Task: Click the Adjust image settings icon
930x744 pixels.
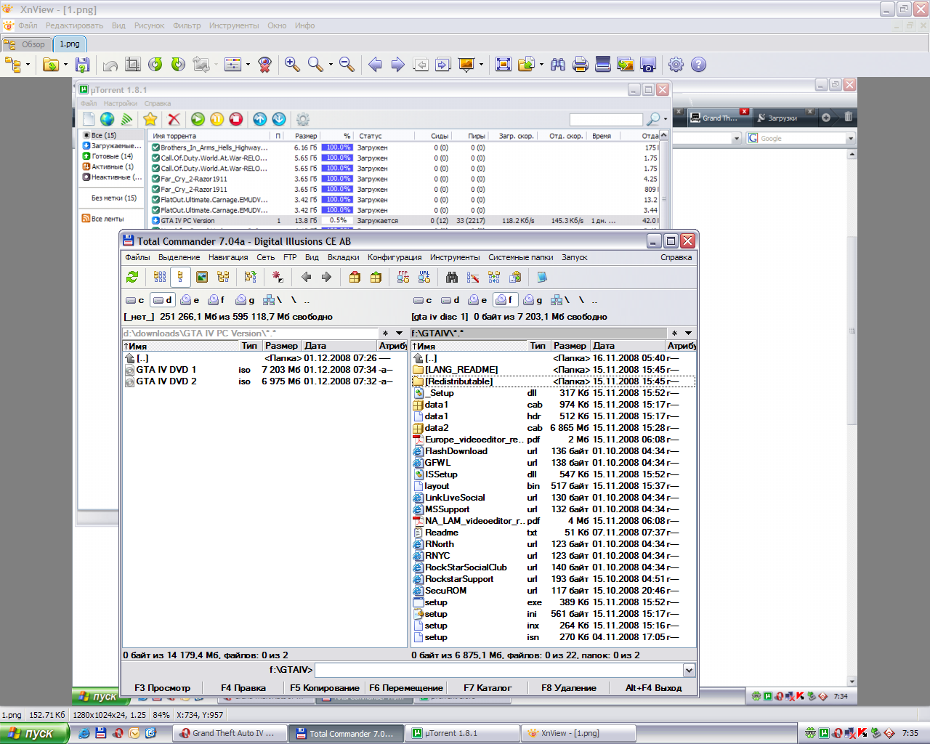Action: click(x=233, y=65)
